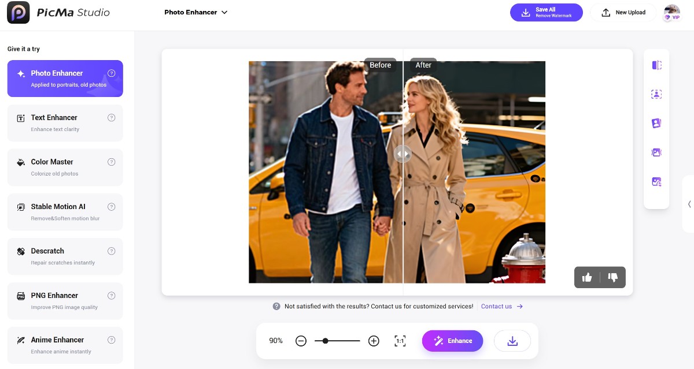Click the Text Enhancer T icon
The height and width of the screenshot is (369, 694).
click(x=21, y=118)
